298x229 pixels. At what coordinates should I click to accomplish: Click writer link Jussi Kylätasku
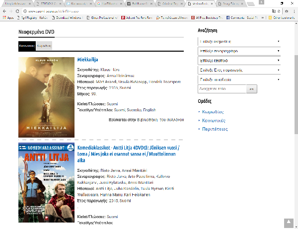point(113,183)
